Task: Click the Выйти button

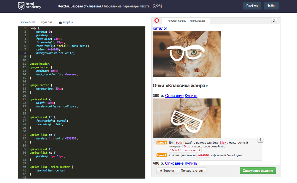Action: [x=271, y=6]
